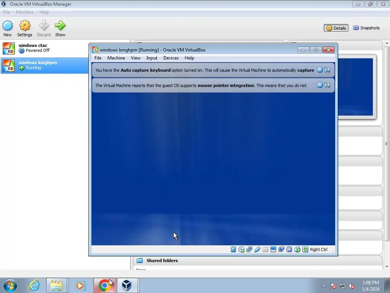This screenshot has height=293, width=390.
Task: Launch Internet Explorer from the taskbar
Action: pos(34,285)
